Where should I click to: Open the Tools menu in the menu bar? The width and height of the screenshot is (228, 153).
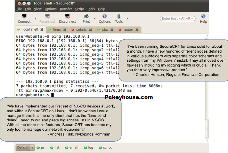point(91,9)
